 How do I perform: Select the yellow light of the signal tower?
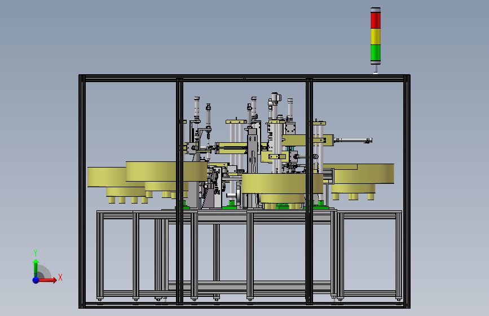pos(376,37)
